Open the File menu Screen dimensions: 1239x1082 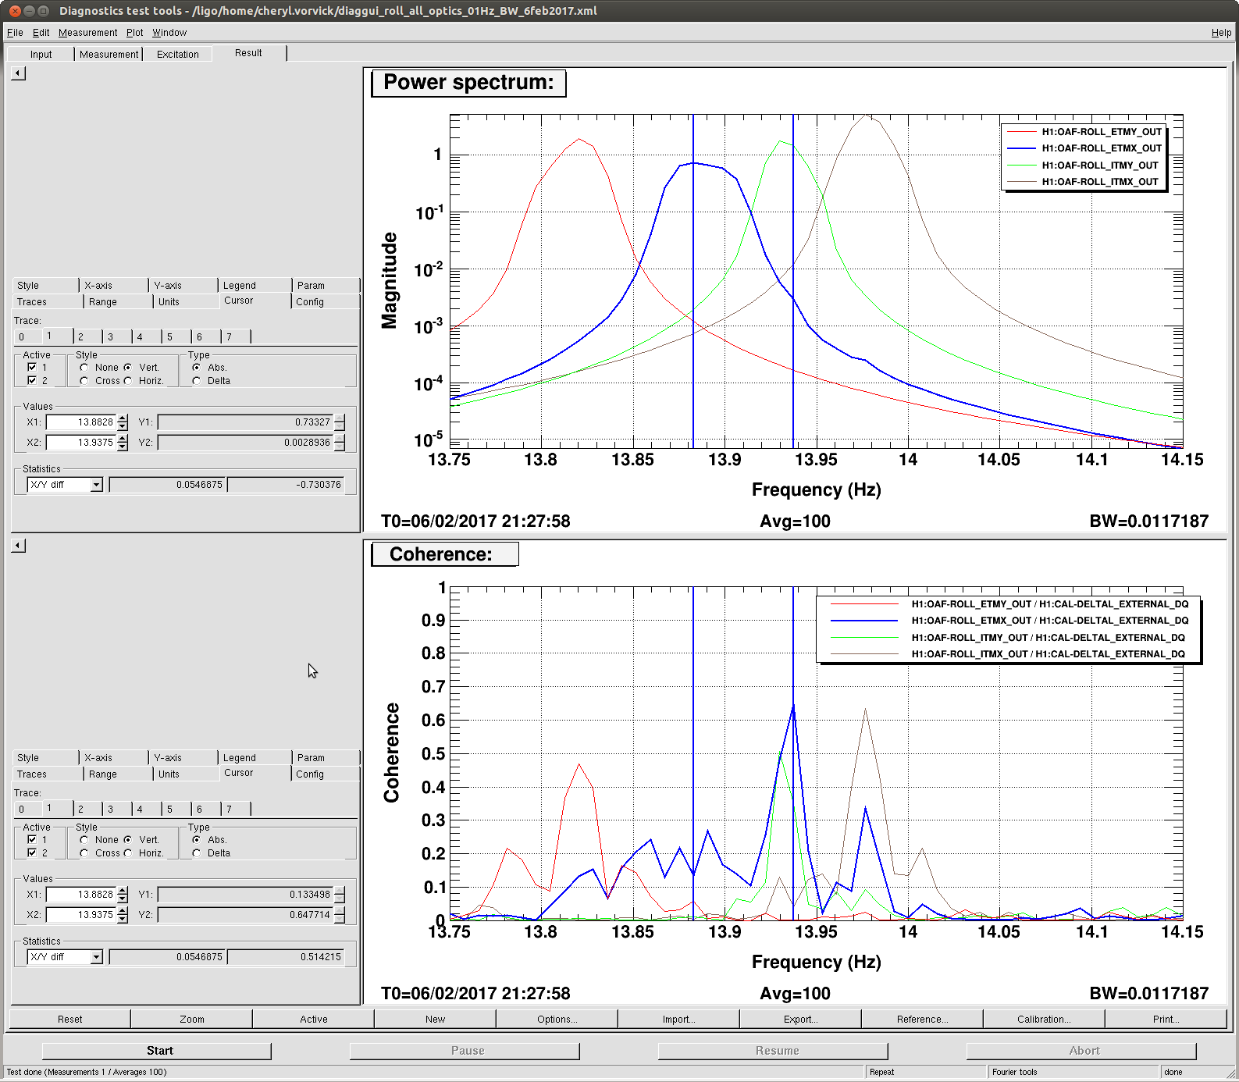15,33
